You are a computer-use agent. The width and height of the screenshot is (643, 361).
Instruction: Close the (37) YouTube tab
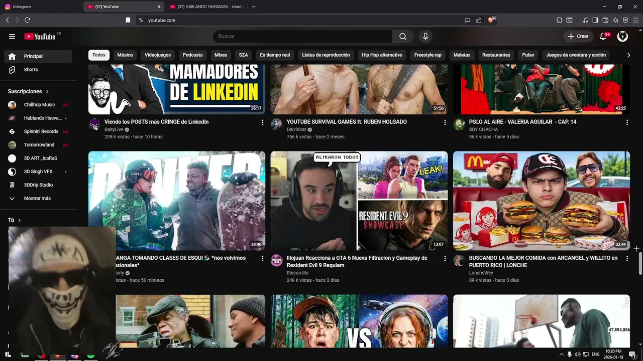[159, 7]
